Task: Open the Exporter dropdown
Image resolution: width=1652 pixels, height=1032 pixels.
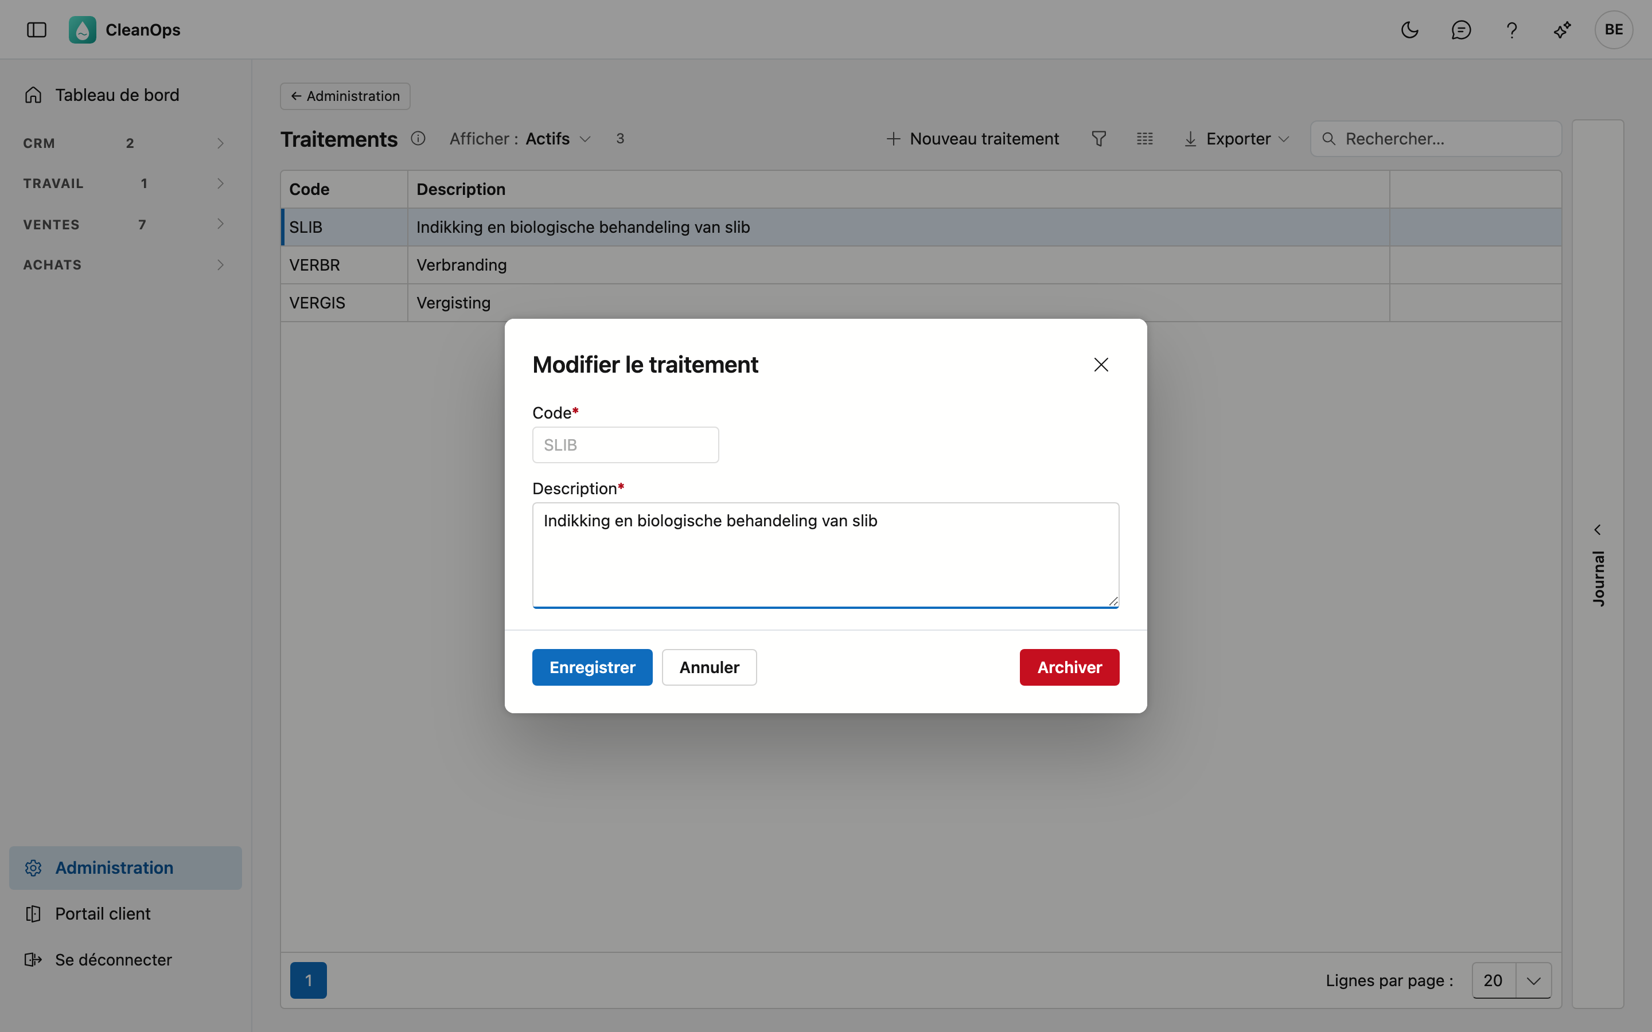Action: click(1236, 139)
